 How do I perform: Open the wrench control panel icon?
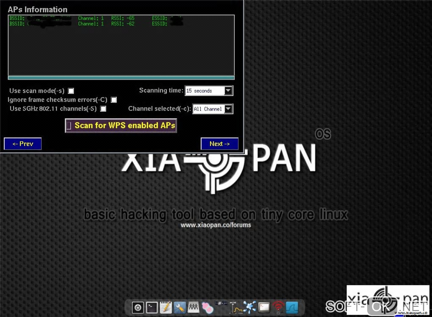[x=180, y=308]
